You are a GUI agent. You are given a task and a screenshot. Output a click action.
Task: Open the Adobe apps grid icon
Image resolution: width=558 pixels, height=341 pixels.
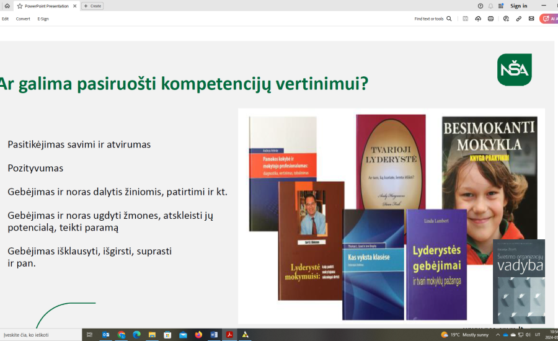click(501, 6)
